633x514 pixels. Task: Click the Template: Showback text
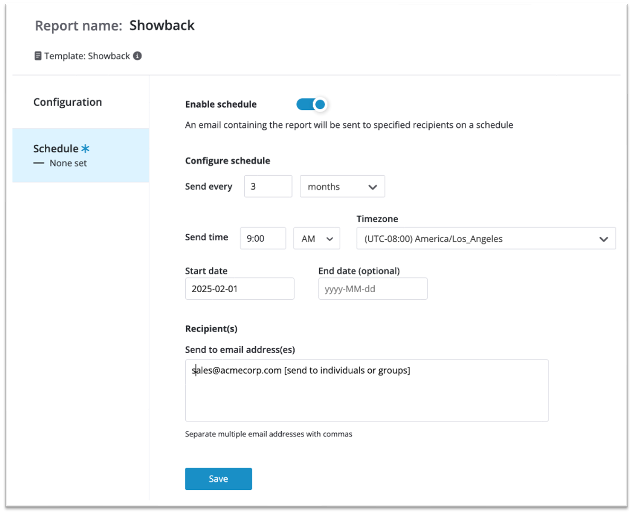(87, 56)
